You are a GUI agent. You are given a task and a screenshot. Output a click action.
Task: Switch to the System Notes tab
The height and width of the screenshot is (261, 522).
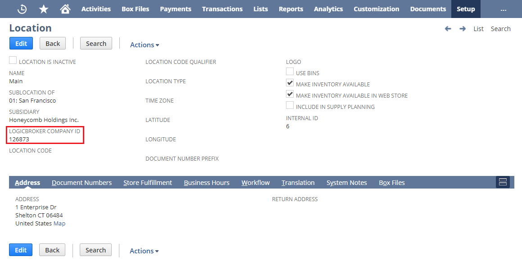pyautogui.click(x=346, y=183)
